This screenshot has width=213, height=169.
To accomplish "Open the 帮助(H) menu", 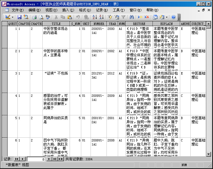I will pos(152,10).
